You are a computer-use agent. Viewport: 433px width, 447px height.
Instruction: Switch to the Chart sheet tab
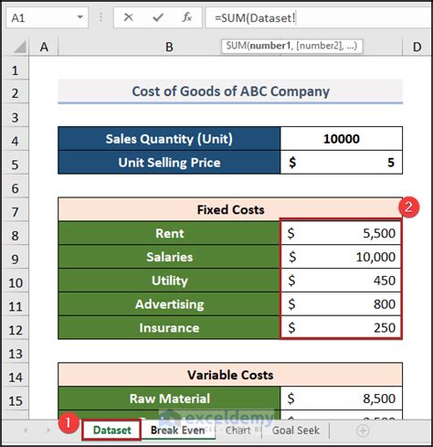238,431
